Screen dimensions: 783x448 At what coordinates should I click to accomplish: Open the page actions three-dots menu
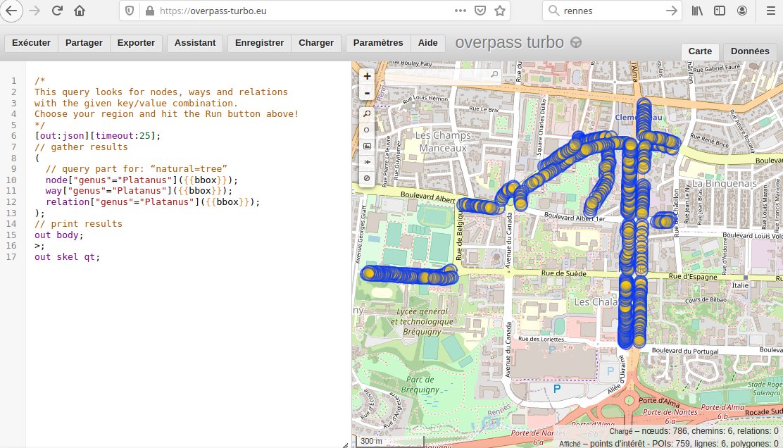point(461,11)
